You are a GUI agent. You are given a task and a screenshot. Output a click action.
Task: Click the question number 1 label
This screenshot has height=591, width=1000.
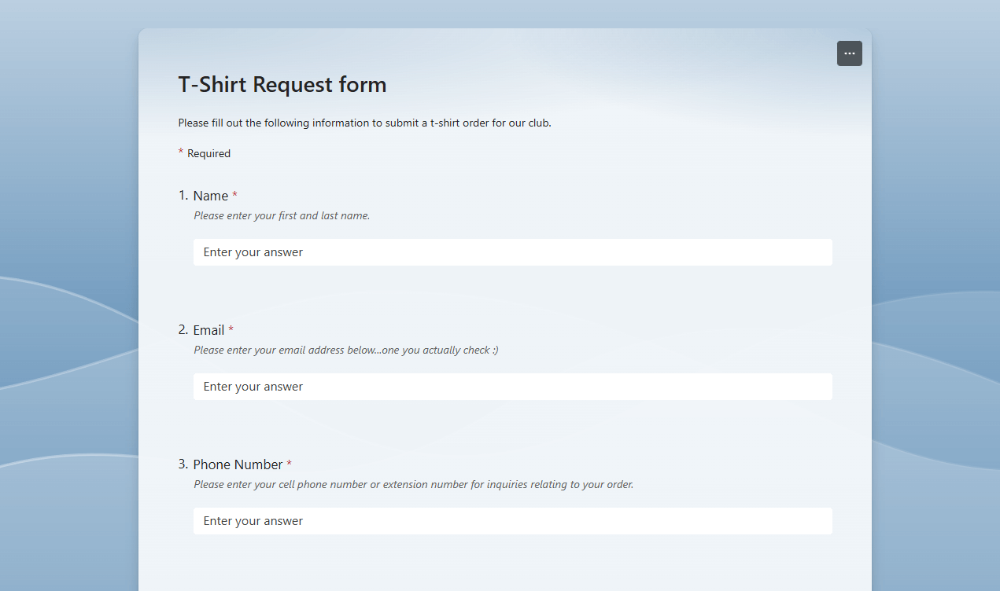182,196
